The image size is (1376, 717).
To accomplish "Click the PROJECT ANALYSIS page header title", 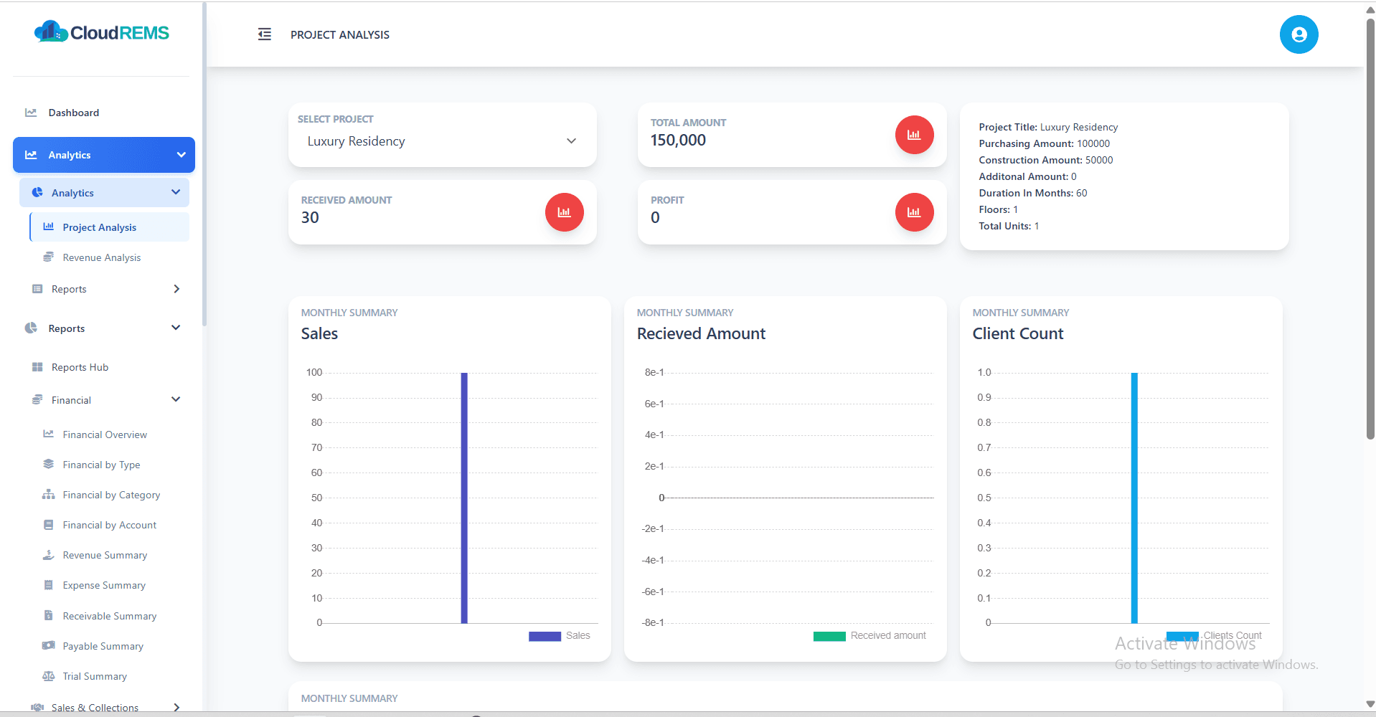I will click(x=340, y=34).
